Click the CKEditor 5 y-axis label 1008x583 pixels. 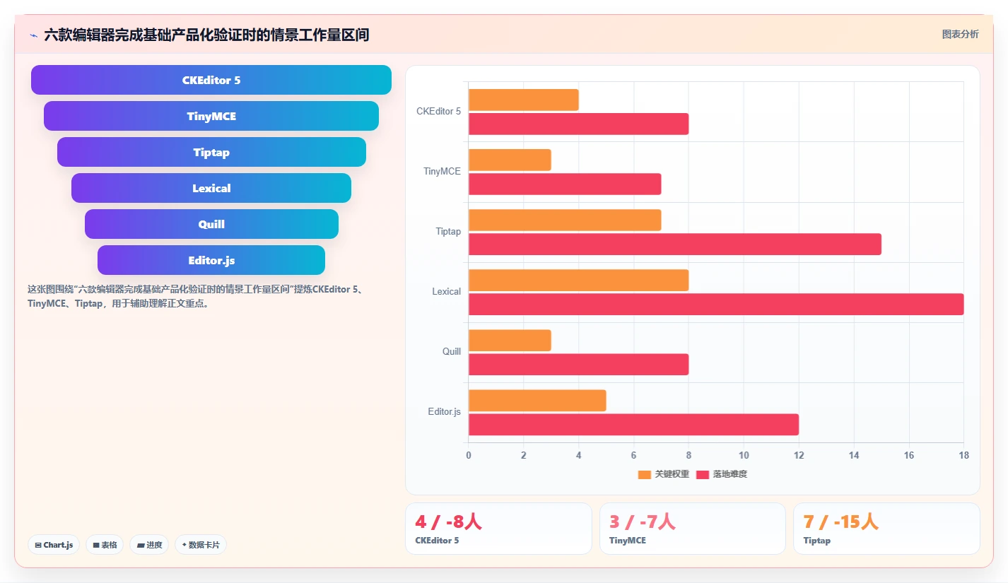(x=438, y=112)
